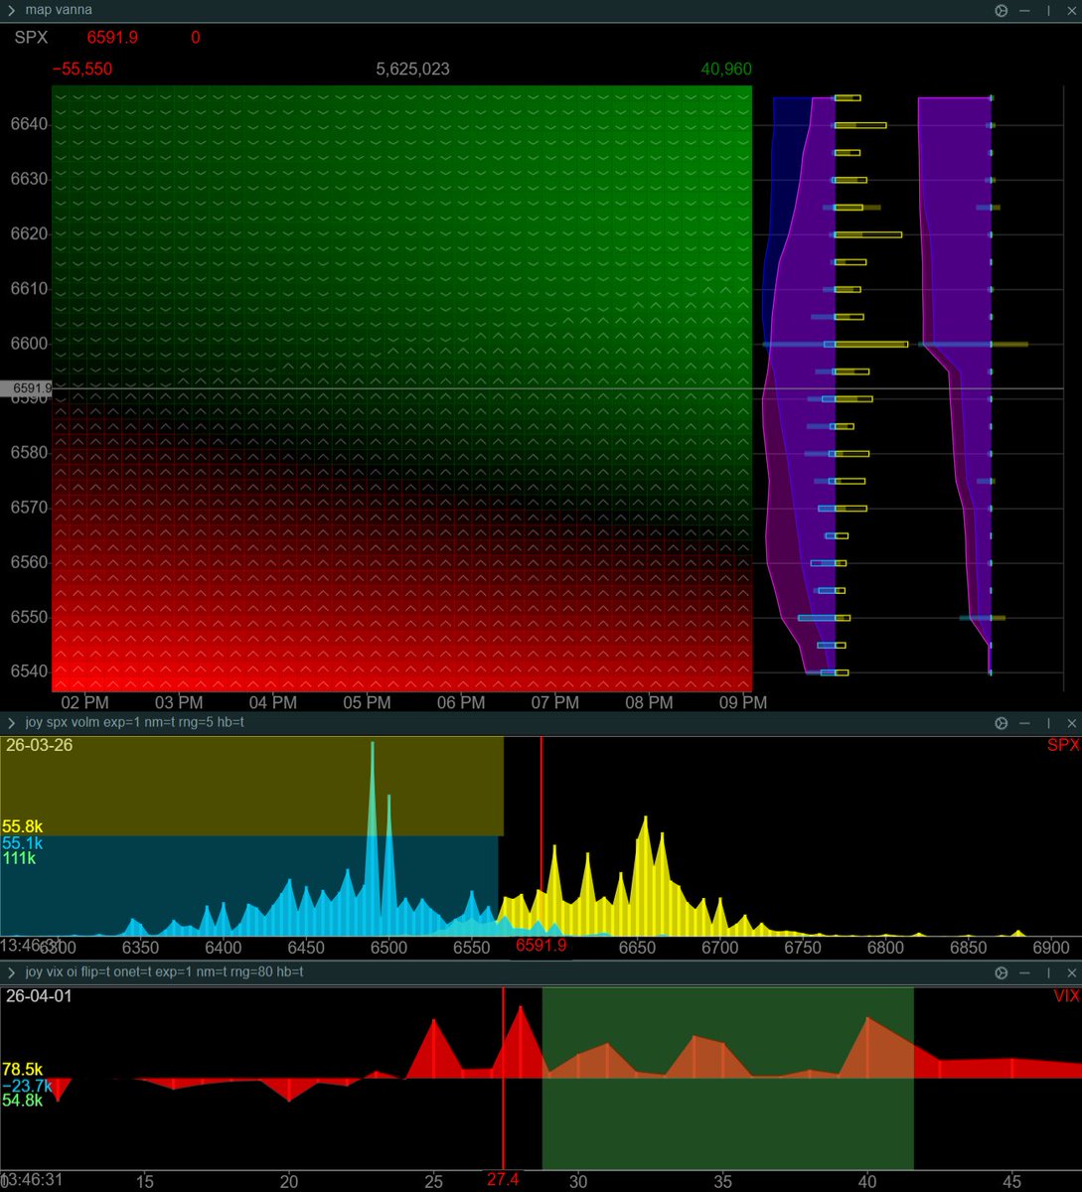Click the 05 PM time axis label
1082x1192 pixels.
tap(367, 702)
